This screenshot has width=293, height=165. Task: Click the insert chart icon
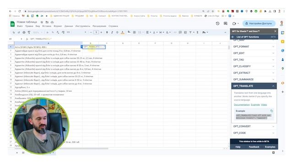point(185,33)
